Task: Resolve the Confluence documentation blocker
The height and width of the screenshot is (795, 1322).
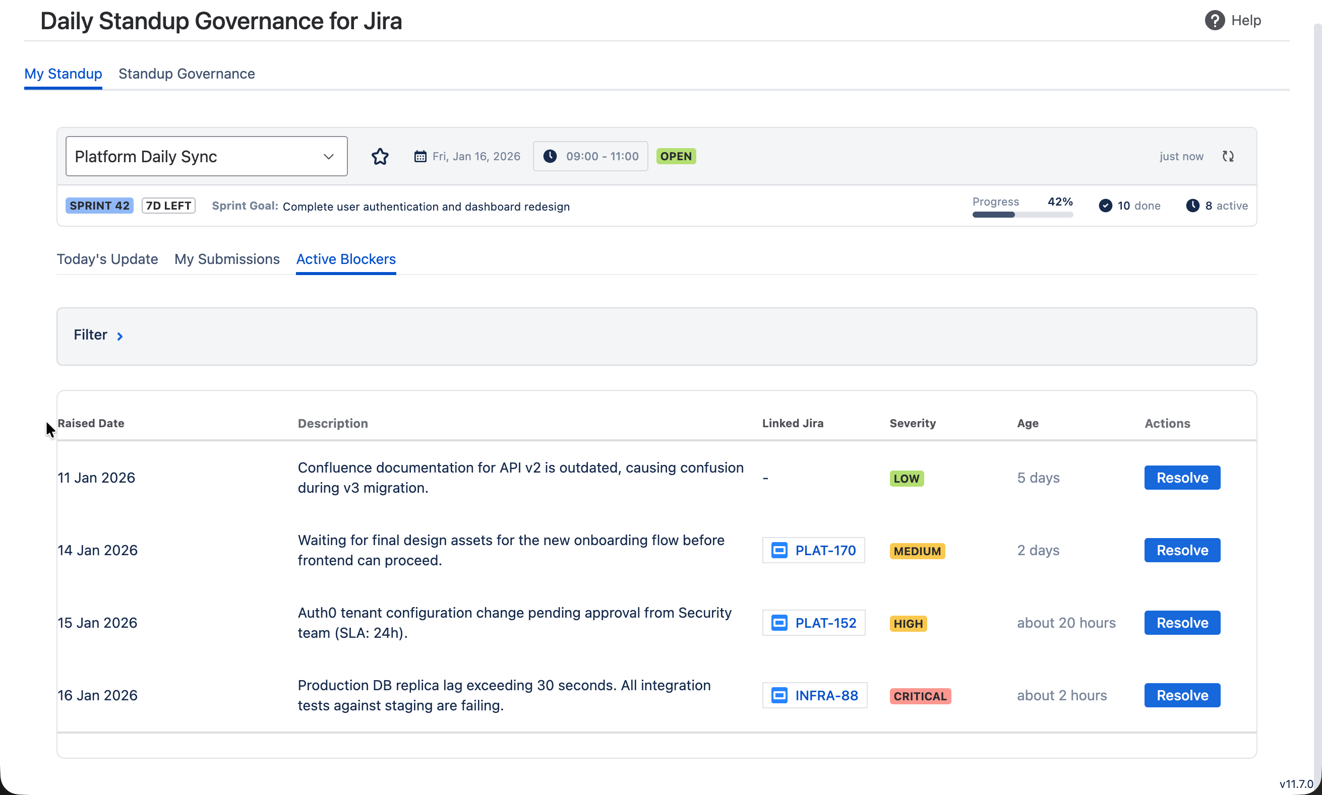Action: 1181,478
